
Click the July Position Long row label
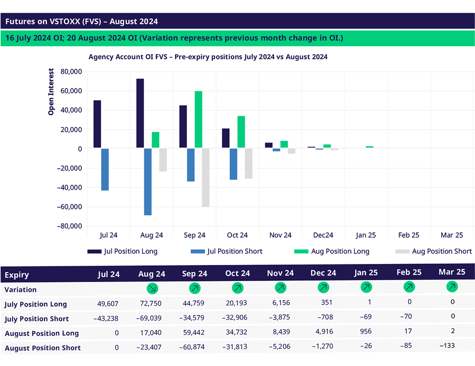(x=36, y=304)
